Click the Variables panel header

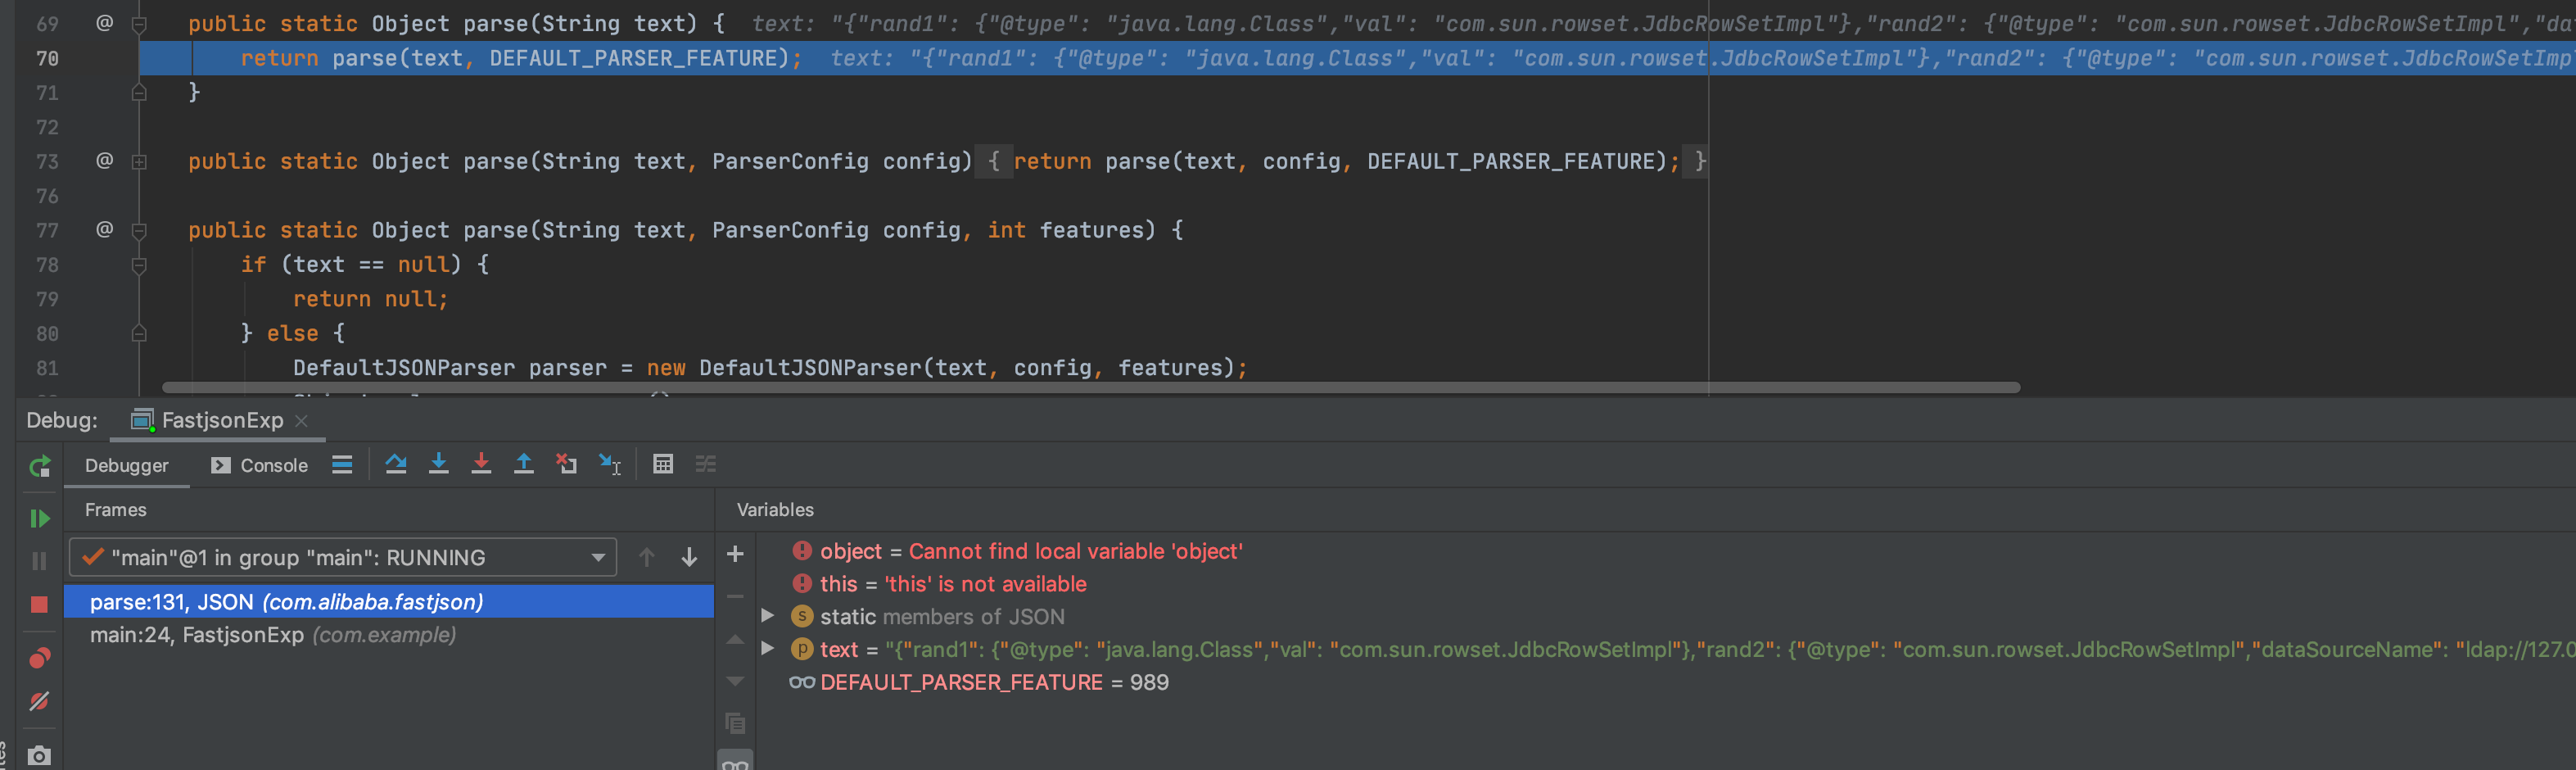pos(775,510)
